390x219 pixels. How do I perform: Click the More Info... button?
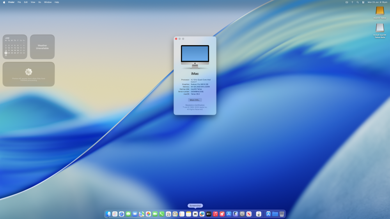pyautogui.click(x=195, y=100)
